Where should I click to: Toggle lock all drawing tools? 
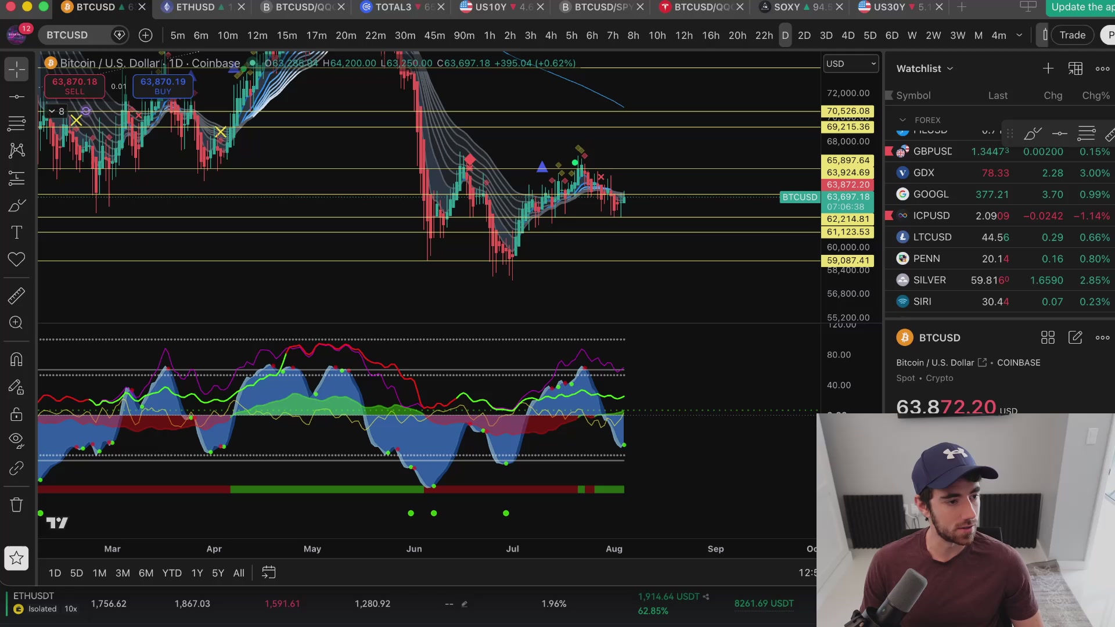(x=16, y=414)
